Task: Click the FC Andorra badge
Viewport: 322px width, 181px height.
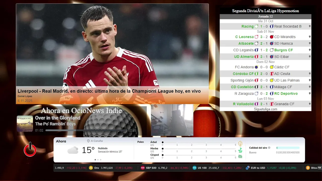Action: 256,67
